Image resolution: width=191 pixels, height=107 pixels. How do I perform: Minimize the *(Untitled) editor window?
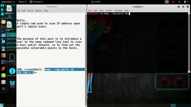pos(76,7)
